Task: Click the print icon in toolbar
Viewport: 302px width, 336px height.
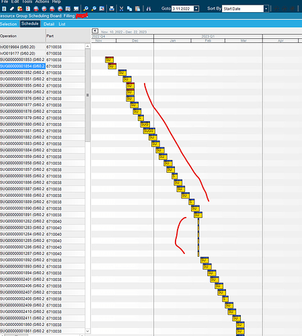Action: coord(112,9)
